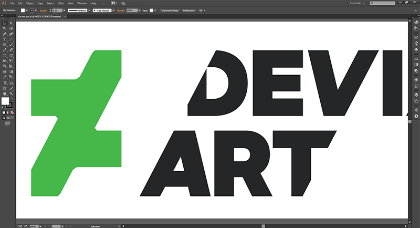Click the Document Setup button
The height and width of the screenshot is (228, 420).
pos(170,11)
